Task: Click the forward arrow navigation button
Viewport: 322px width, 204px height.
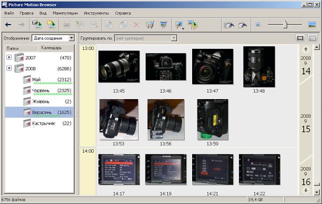Action: (21, 25)
